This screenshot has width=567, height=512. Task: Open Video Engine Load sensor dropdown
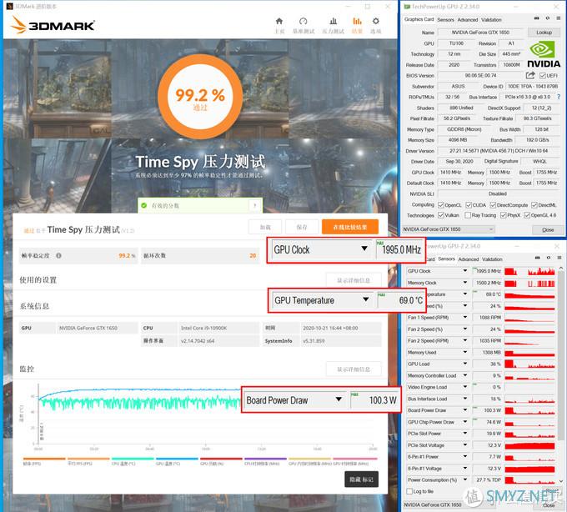click(x=465, y=387)
